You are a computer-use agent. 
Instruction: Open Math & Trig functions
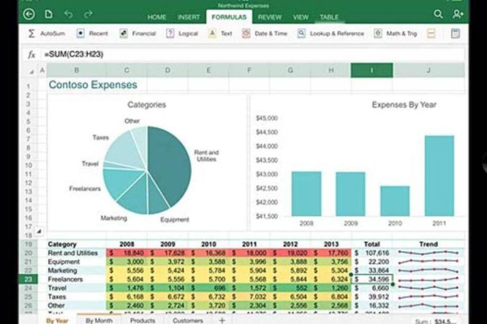[x=395, y=33]
